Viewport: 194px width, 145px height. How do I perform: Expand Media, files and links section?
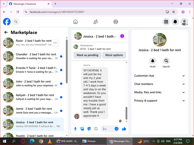pyautogui.click(x=159, y=92)
